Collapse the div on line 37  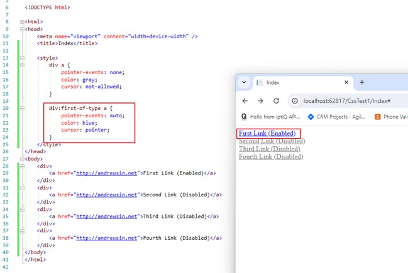23,231
